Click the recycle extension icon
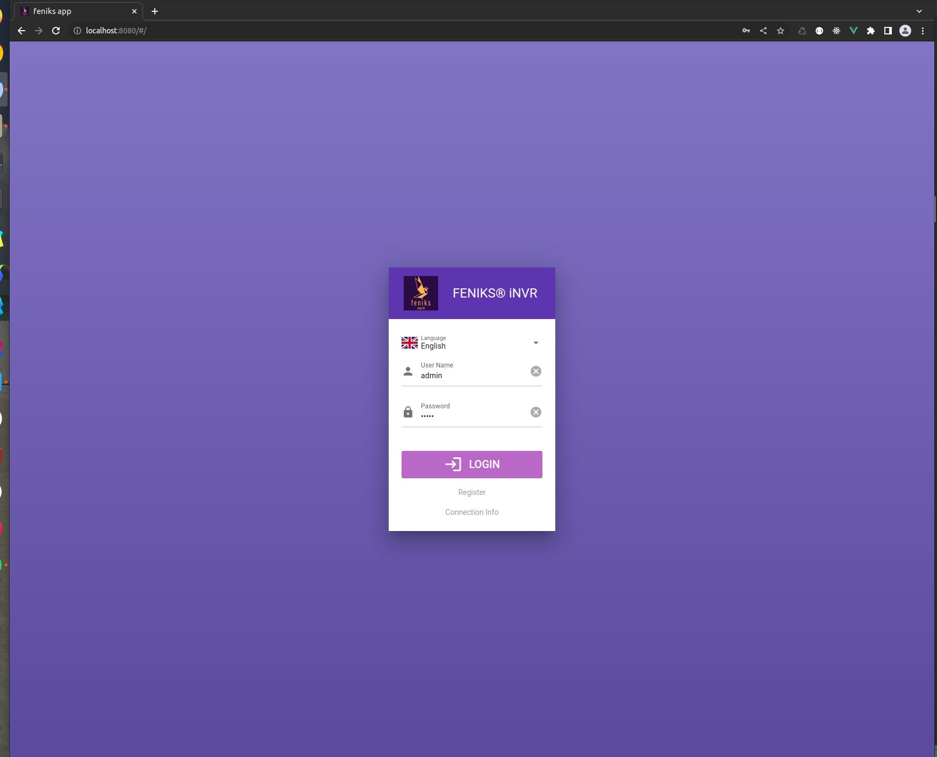937x757 pixels. [x=802, y=31]
